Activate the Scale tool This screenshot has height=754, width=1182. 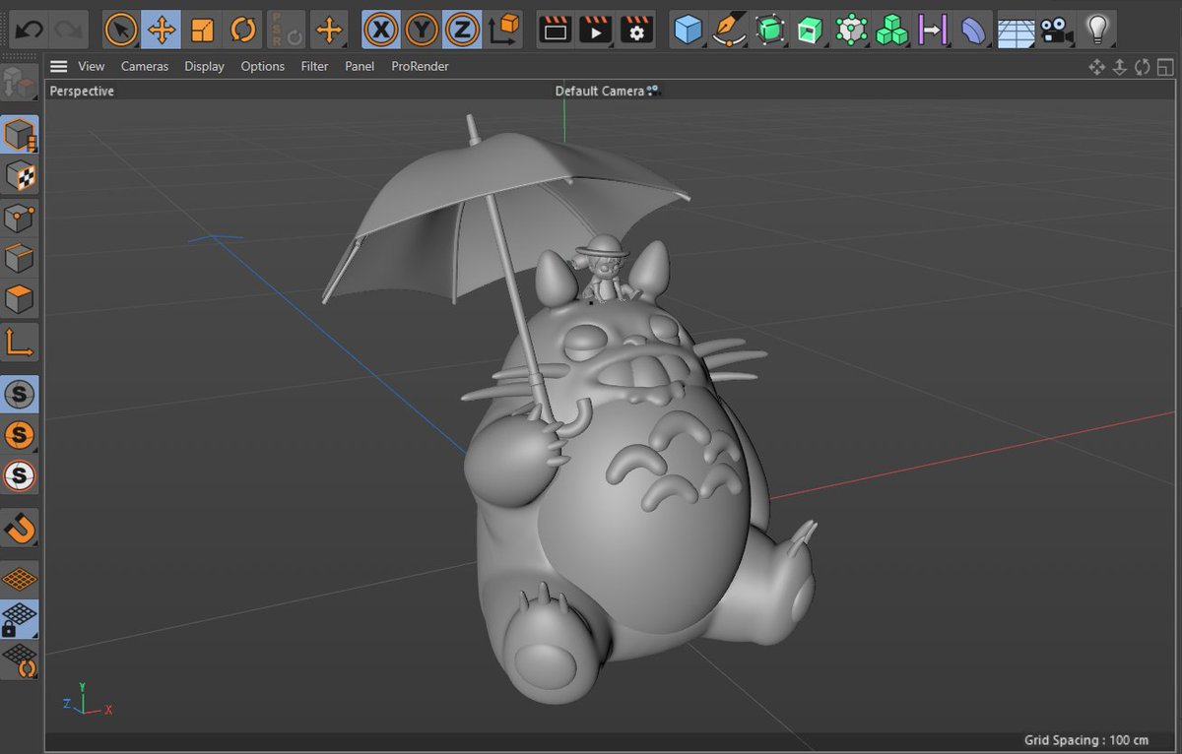pos(202,30)
